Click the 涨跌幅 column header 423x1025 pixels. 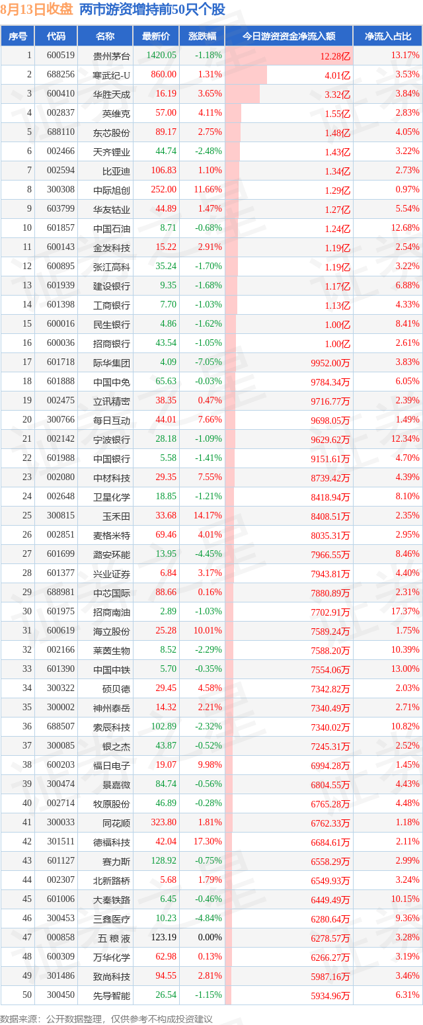(x=202, y=36)
